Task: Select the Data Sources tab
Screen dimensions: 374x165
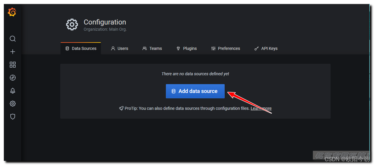Action: pos(81,48)
